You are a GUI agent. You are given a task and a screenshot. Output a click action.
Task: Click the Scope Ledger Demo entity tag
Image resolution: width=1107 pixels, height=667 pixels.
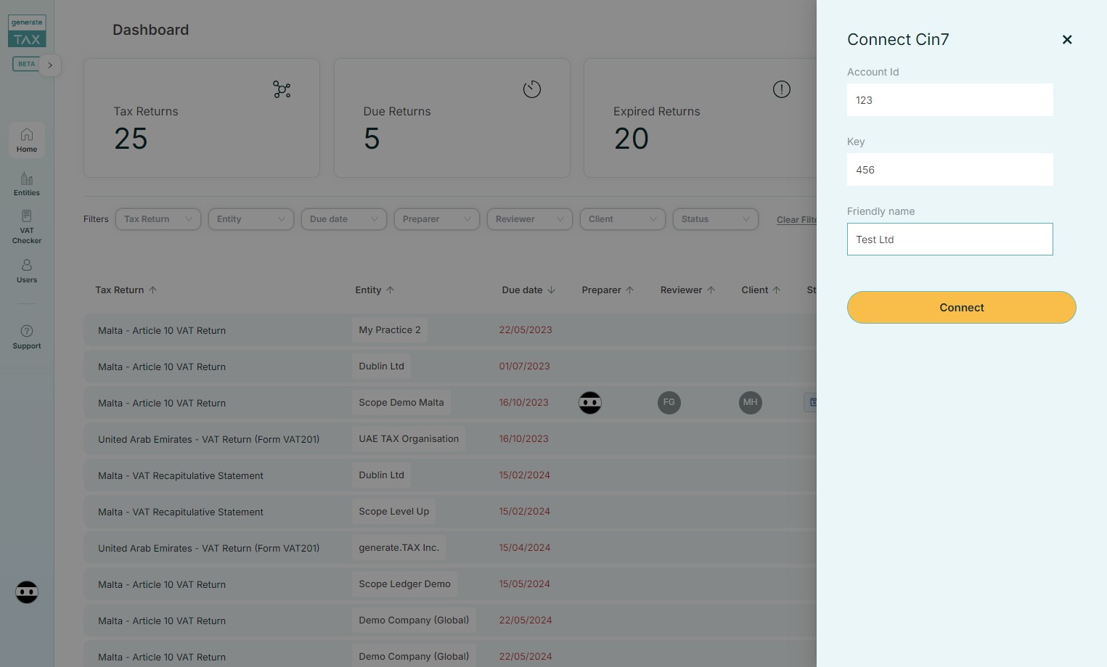tap(404, 584)
